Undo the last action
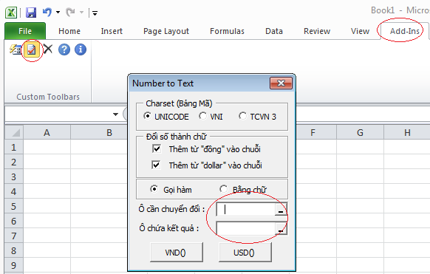Screen dimensions: 430x274 [47, 13]
